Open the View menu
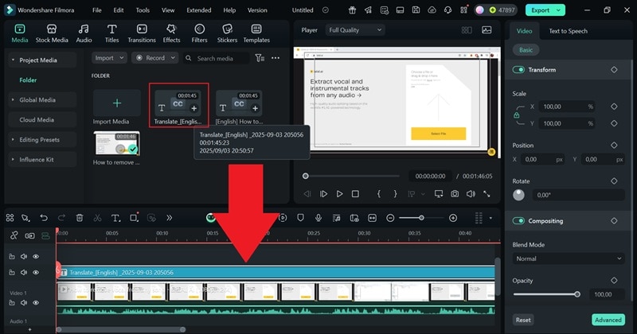 pyautogui.click(x=168, y=10)
